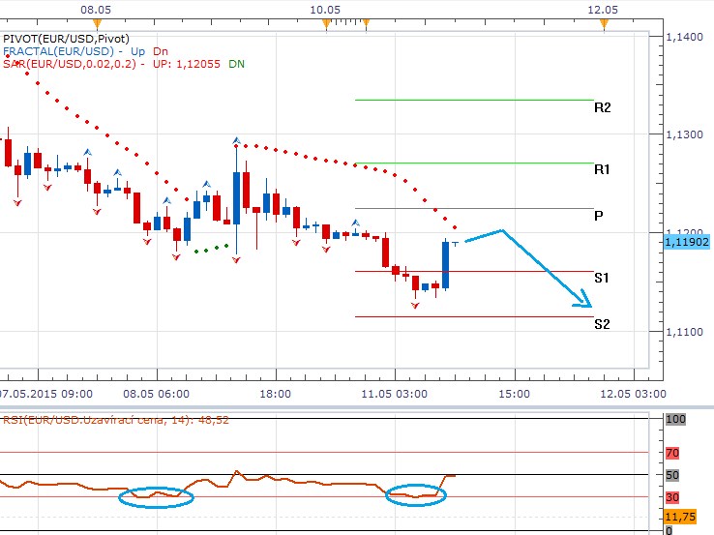This screenshot has height=535, width=714.
Task: Click the orange marker under 08.05 date
Action: tap(95, 21)
